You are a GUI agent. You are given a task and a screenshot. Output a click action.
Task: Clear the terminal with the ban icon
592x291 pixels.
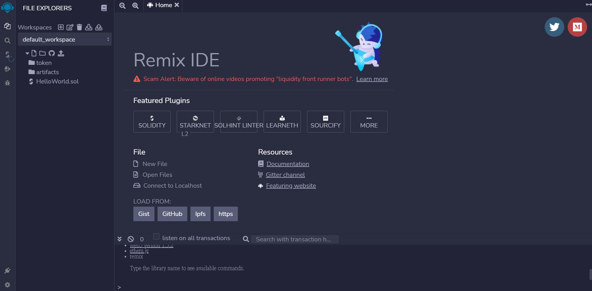(131, 239)
